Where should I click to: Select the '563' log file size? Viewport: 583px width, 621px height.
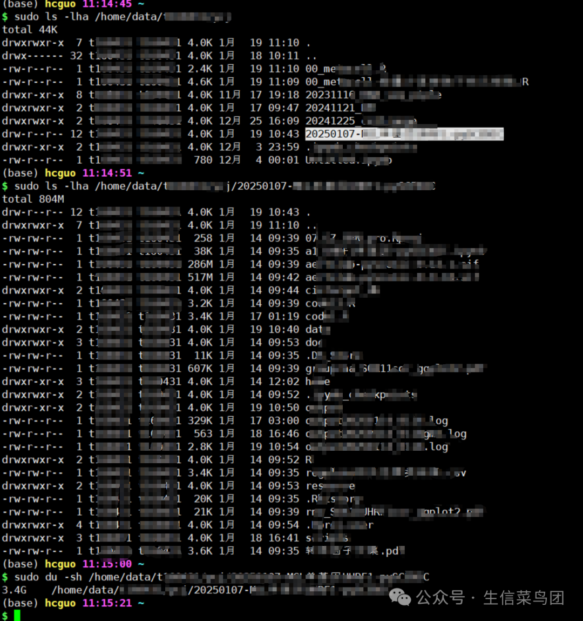pos(203,433)
